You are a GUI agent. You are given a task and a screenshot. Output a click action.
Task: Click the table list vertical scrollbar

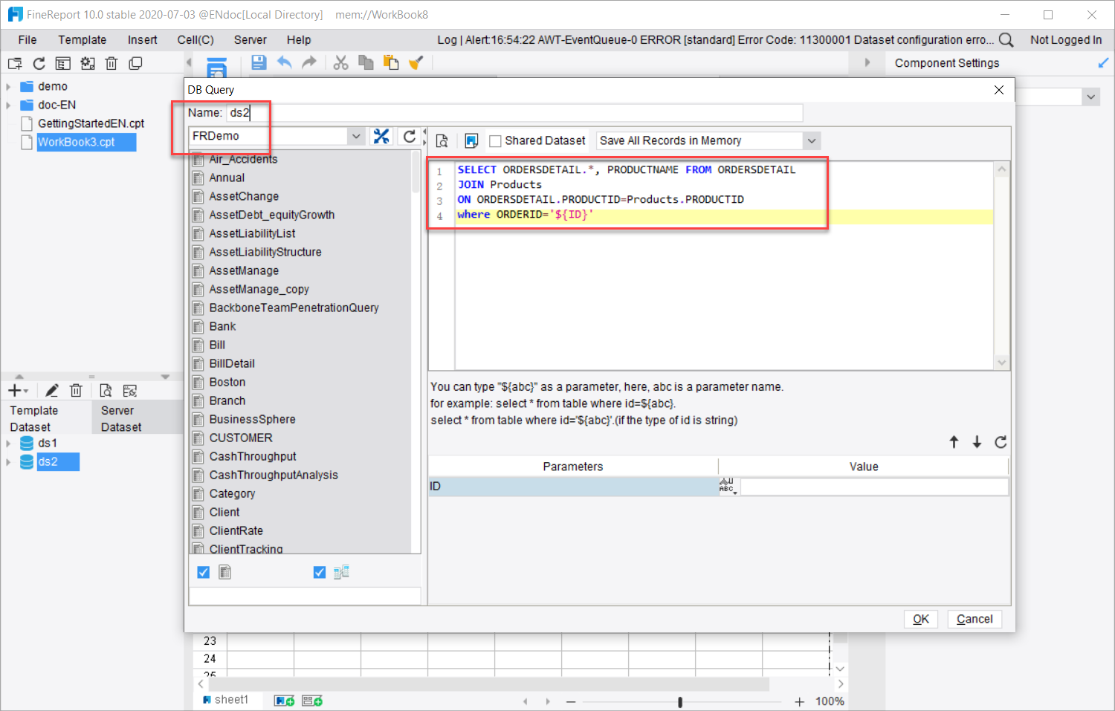click(x=416, y=172)
